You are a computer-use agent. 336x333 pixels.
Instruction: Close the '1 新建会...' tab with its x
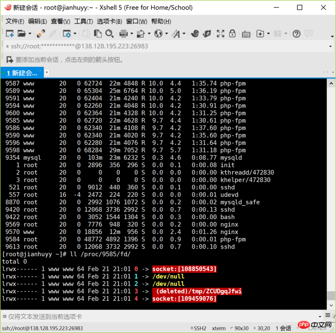pos(40,70)
